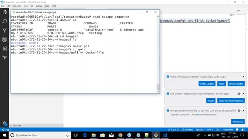
Task: Change indentation via Spaces: 4
Action: 200,130
